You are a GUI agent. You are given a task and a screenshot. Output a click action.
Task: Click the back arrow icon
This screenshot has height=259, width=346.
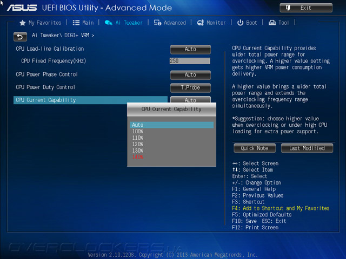20,37
